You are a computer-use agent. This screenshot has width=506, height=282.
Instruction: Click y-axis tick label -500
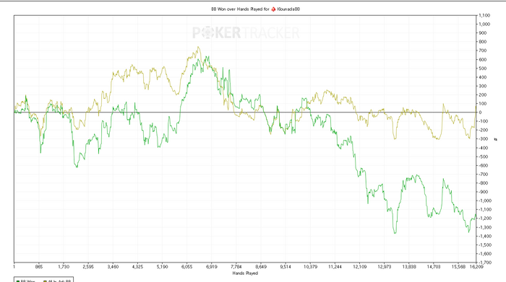[x=484, y=157]
